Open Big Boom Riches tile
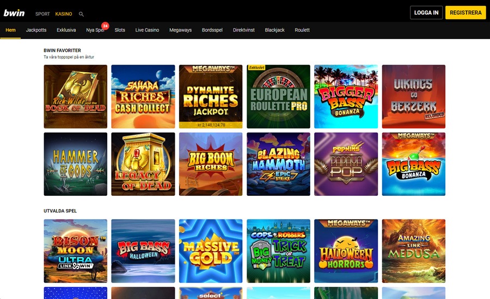 [211, 164]
